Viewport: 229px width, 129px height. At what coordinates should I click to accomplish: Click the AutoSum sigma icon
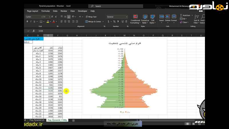tap(181, 15)
